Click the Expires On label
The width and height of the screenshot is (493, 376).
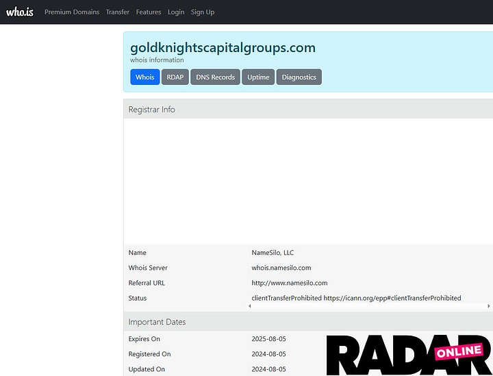144,338
